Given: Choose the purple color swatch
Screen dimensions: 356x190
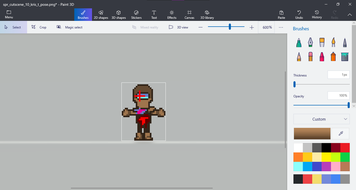Looking at the screenshot, I should 326,166.
